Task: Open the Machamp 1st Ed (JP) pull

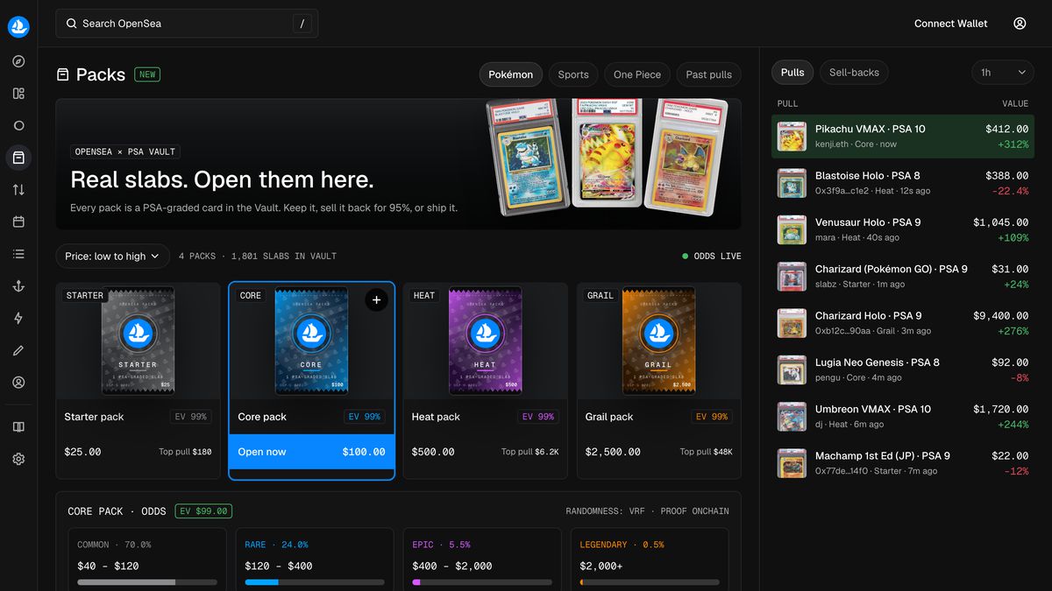Action: 903,463
